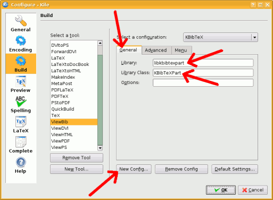Viewport: 273px width, 200px height.
Task: Confirm with the OK button
Action: pyautogui.click(x=221, y=190)
